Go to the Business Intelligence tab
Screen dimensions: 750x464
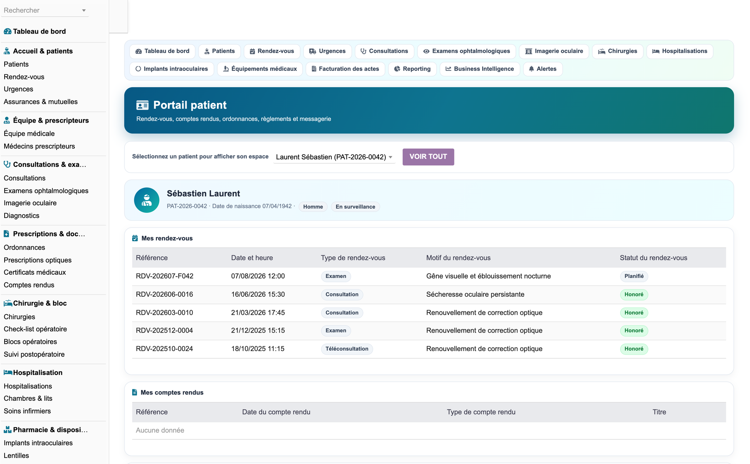pyautogui.click(x=480, y=69)
